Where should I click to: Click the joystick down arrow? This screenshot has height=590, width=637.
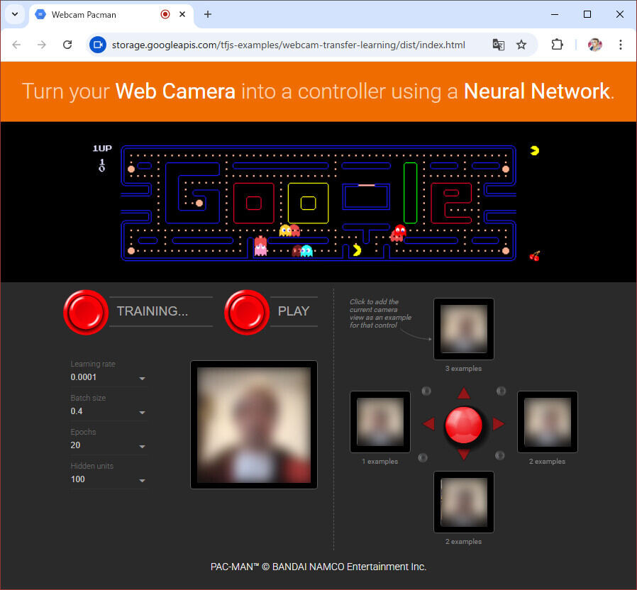pos(463,455)
